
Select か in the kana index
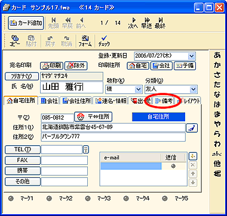click(x=217, y=65)
